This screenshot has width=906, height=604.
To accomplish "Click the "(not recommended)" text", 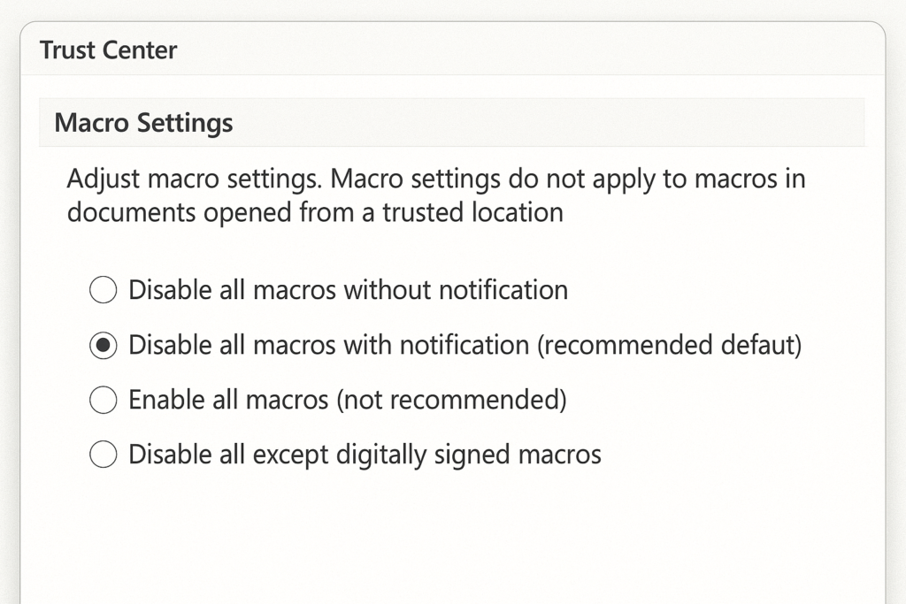I will click(451, 401).
